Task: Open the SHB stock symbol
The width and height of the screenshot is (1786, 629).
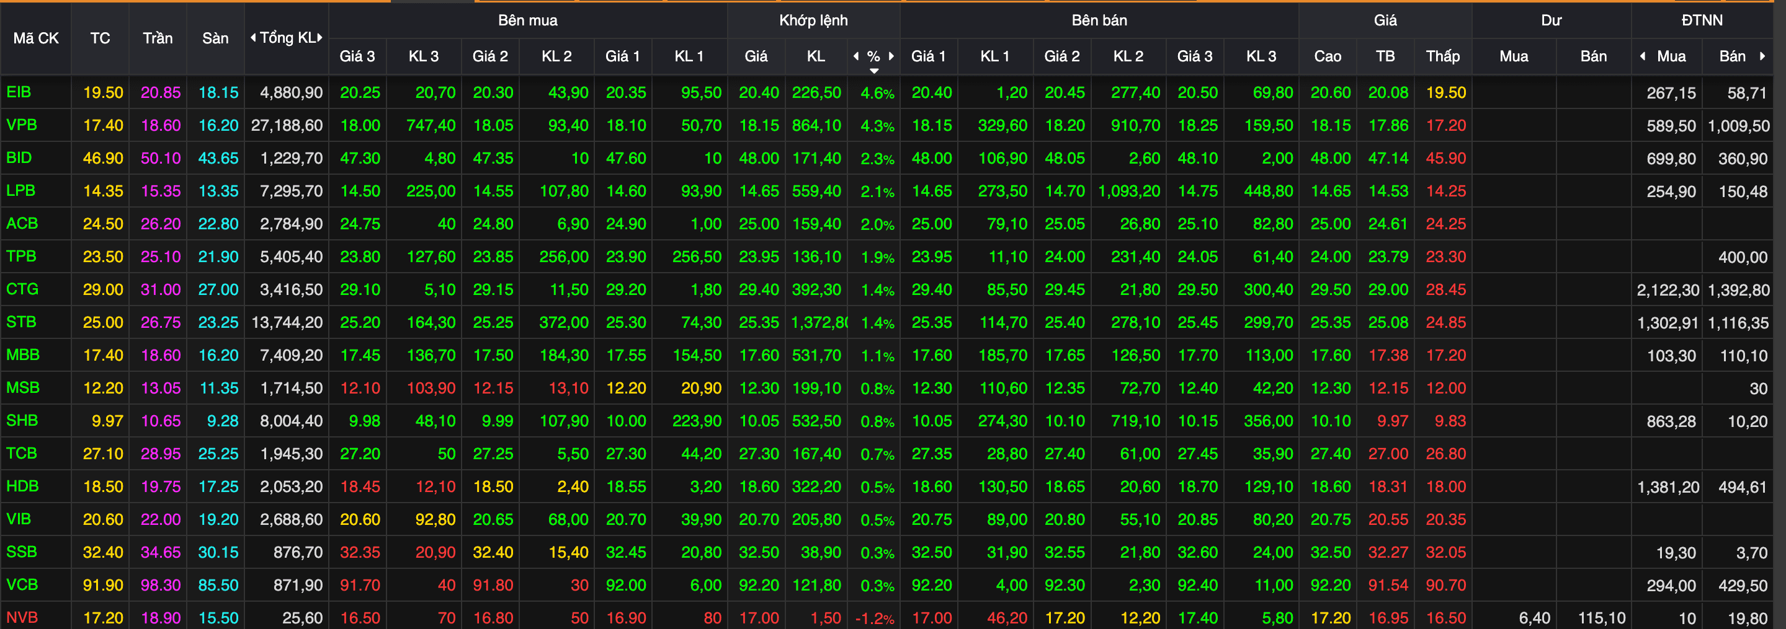Action: 22,420
